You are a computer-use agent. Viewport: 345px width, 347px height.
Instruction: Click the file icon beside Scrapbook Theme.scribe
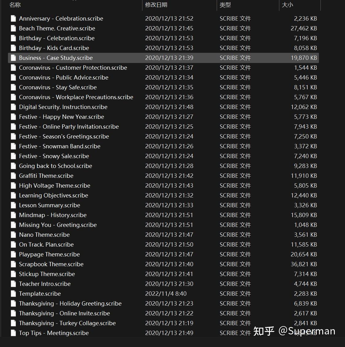pyautogui.click(x=13, y=264)
